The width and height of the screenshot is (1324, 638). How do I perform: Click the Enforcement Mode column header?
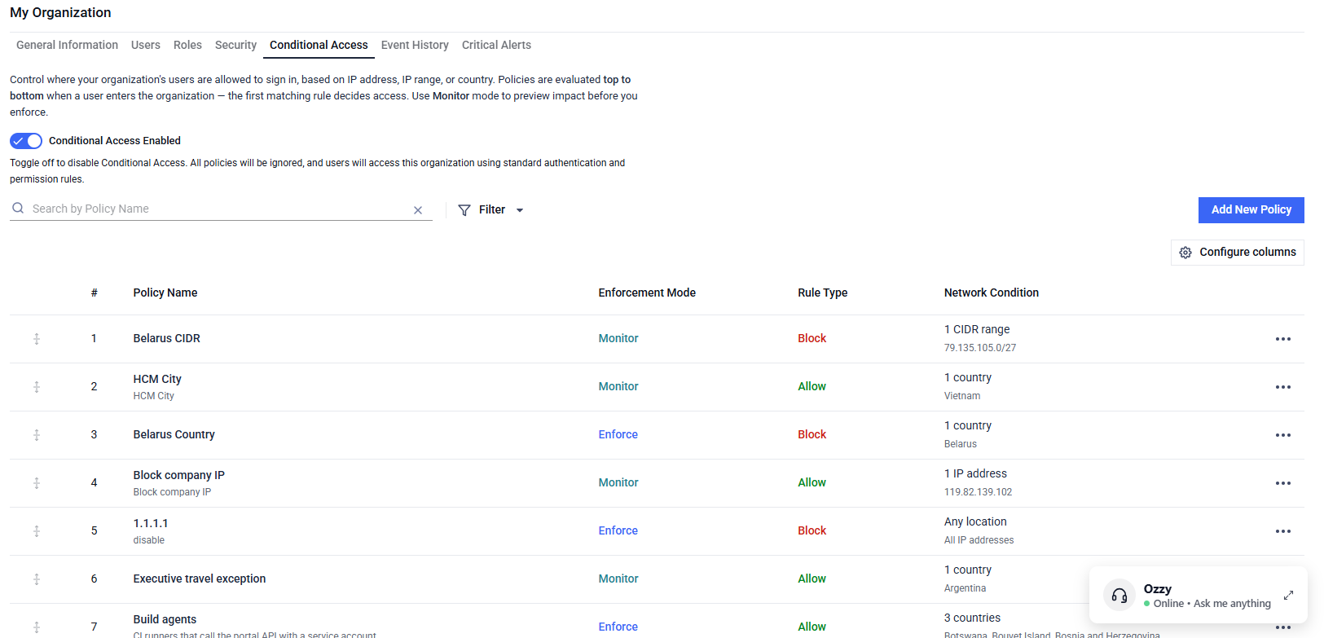(x=647, y=293)
